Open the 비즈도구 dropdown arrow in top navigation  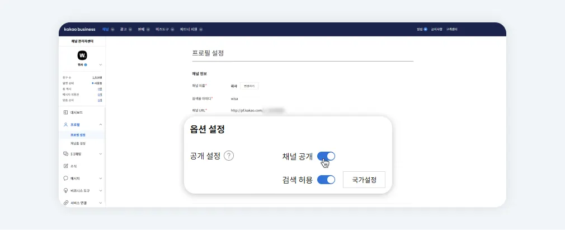point(172,29)
